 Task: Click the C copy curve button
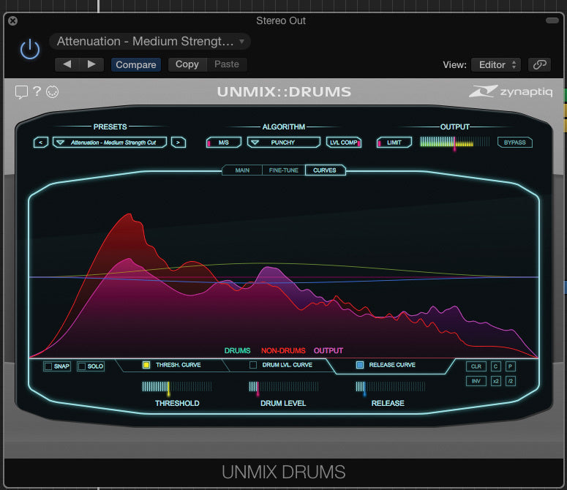[495, 366]
